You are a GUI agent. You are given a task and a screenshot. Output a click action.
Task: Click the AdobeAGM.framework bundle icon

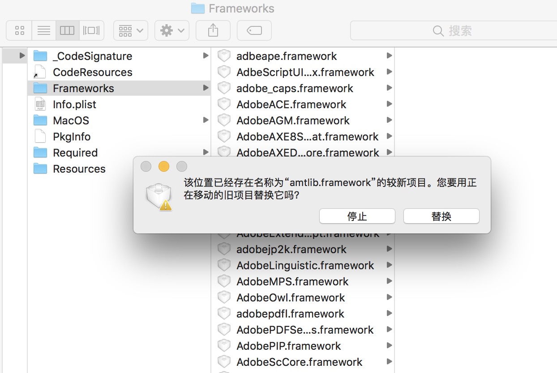(x=224, y=120)
